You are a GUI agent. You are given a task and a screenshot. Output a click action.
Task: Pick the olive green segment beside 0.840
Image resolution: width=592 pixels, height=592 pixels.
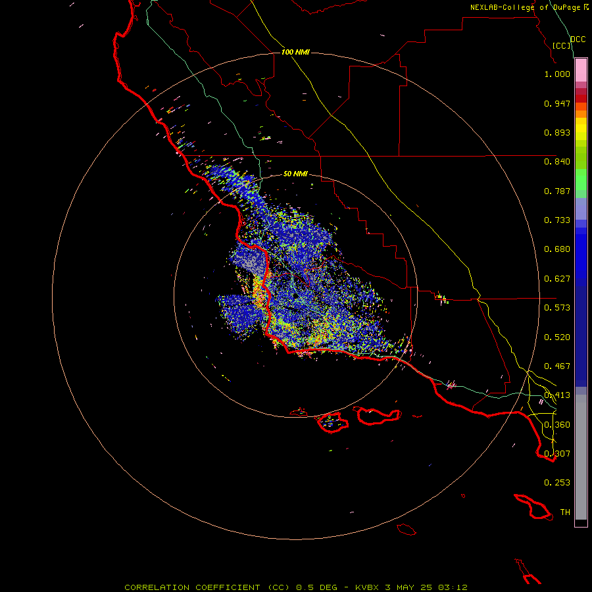(581, 158)
